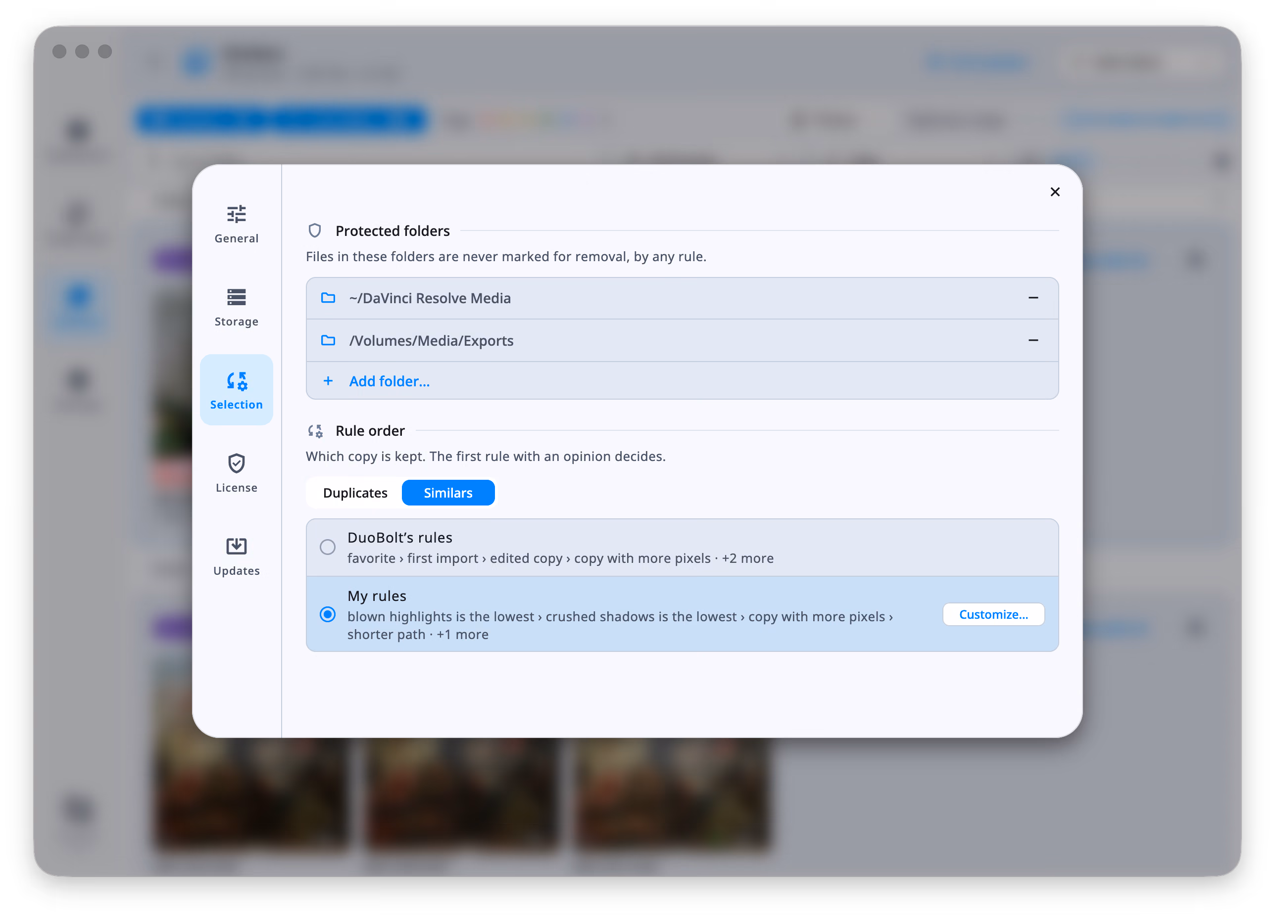This screenshot has width=1275, height=918.
Task: Click the folder icon beside /Volumes/Media/Exports
Action: point(328,340)
